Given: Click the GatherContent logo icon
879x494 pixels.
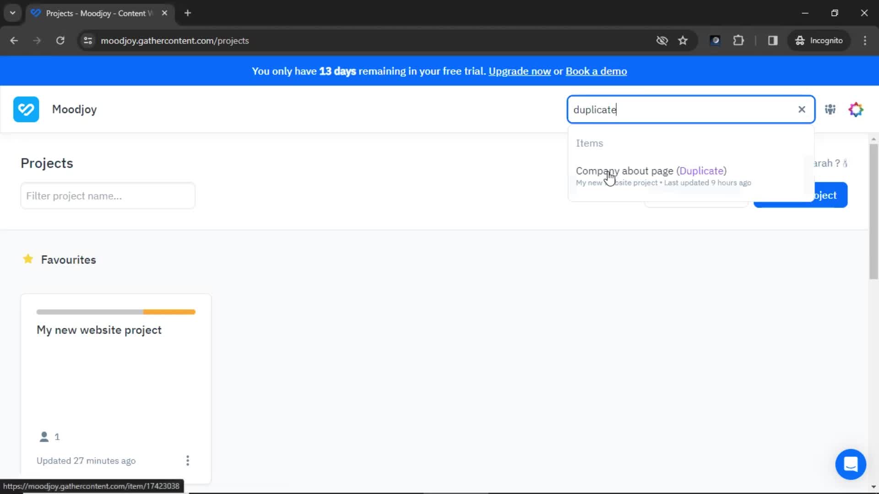Looking at the screenshot, I should (26, 109).
